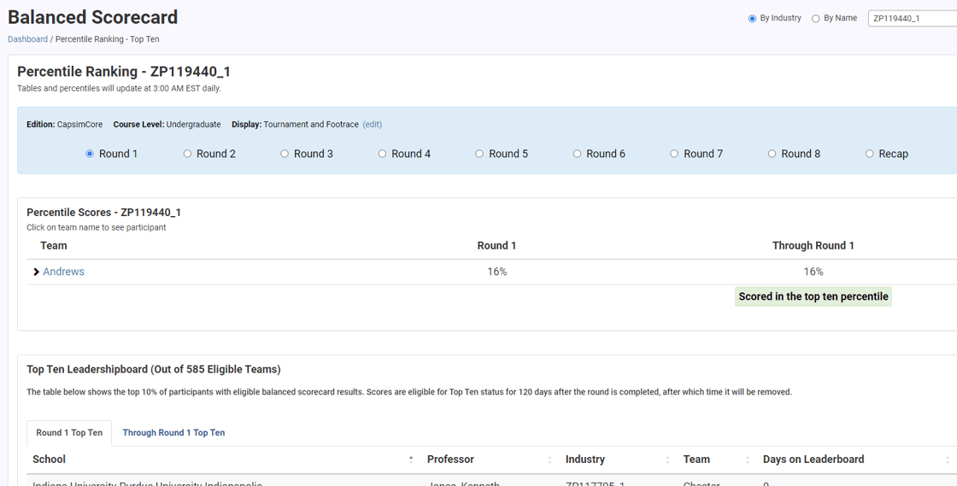957x486 pixels.
Task: Click the Dashboard breadcrumb link
Action: coord(27,39)
